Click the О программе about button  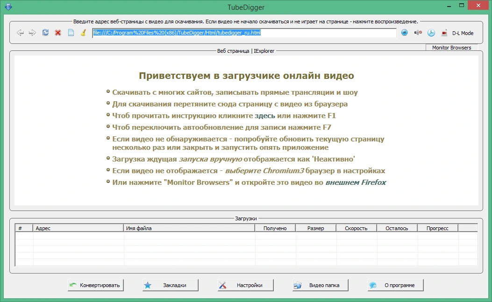pyautogui.click(x=395, y=285)
